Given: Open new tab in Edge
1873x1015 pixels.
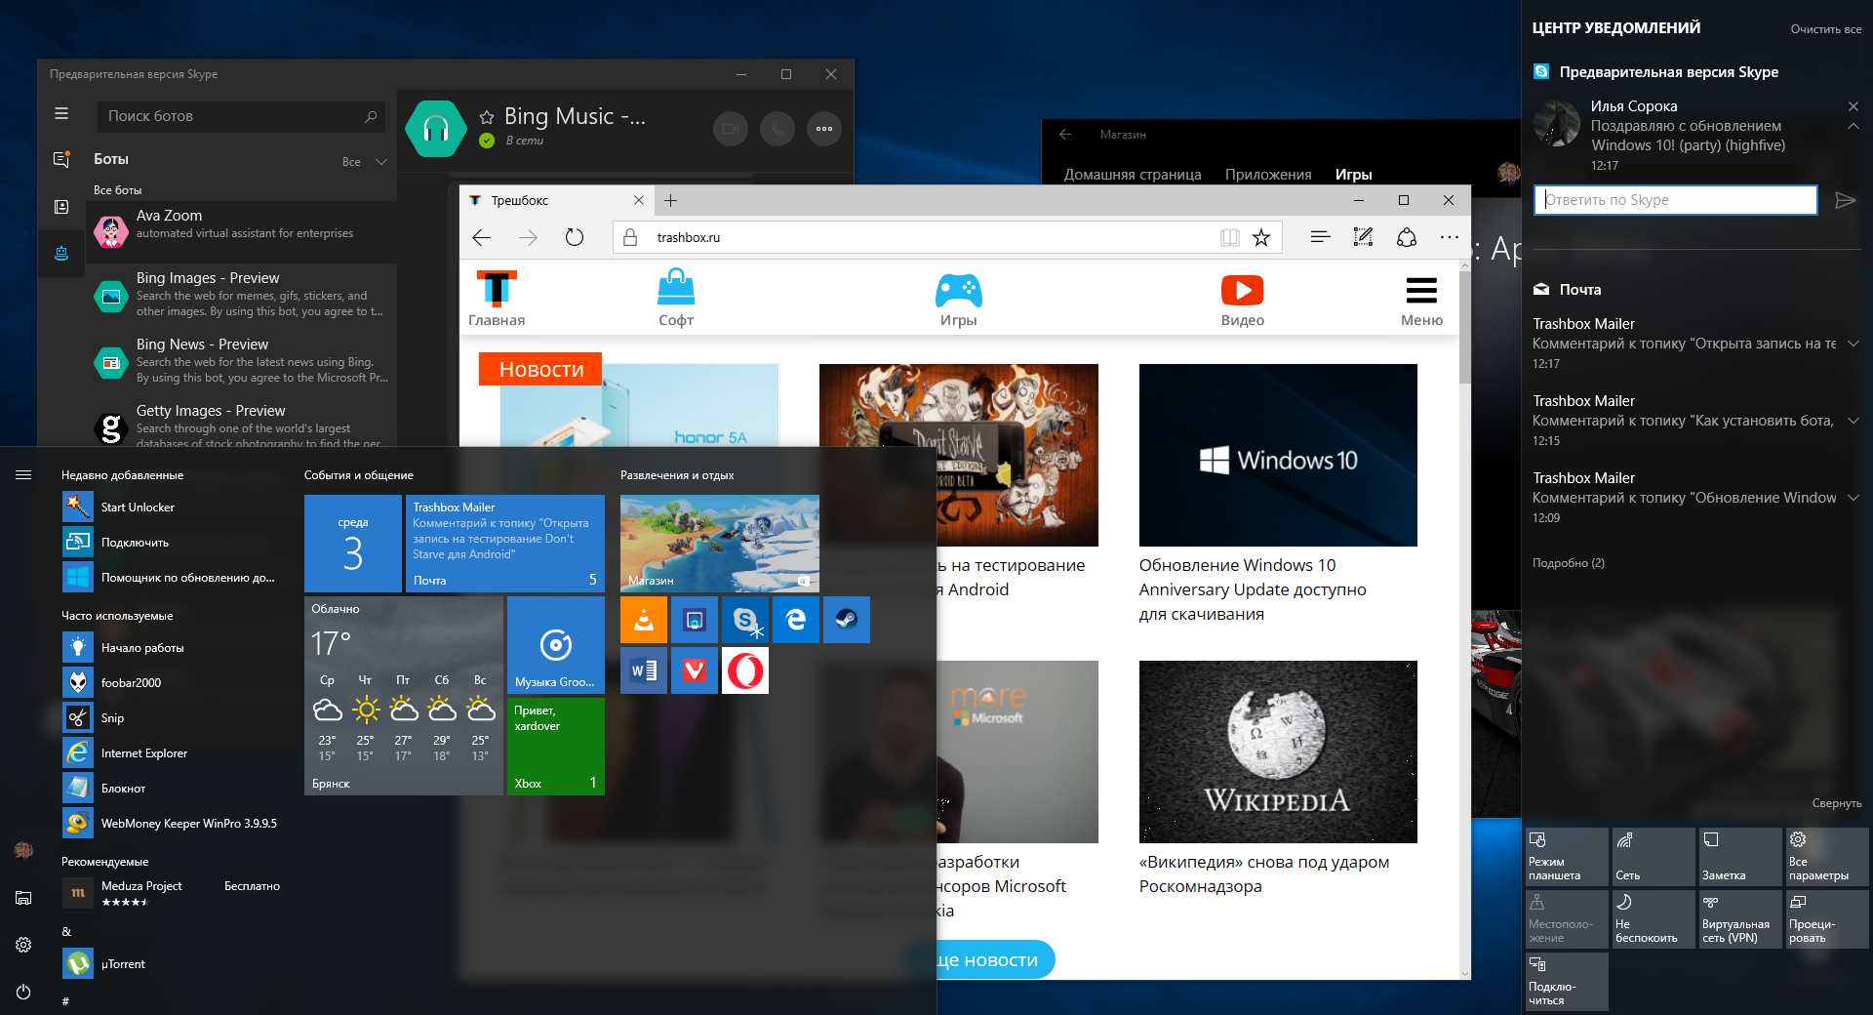Looking at the screenshot, I should point(670,201).
